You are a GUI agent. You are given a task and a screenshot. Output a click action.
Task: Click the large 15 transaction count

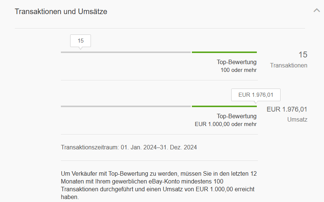(x=303, y=55)
